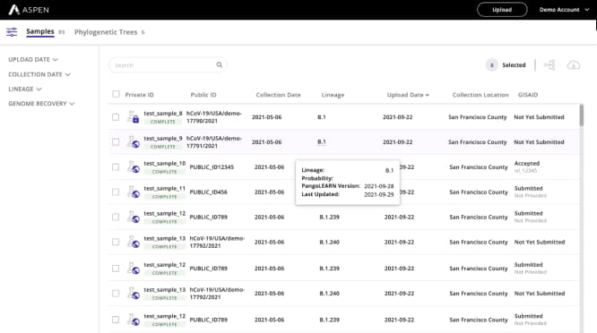Check the test_sample_10 row checkbox
Image resolution: width=597 pixels, height=333 pixels.
pos(116,167)
